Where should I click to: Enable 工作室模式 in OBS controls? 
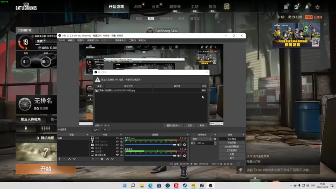pyautogui.click(x=232, y=150)
